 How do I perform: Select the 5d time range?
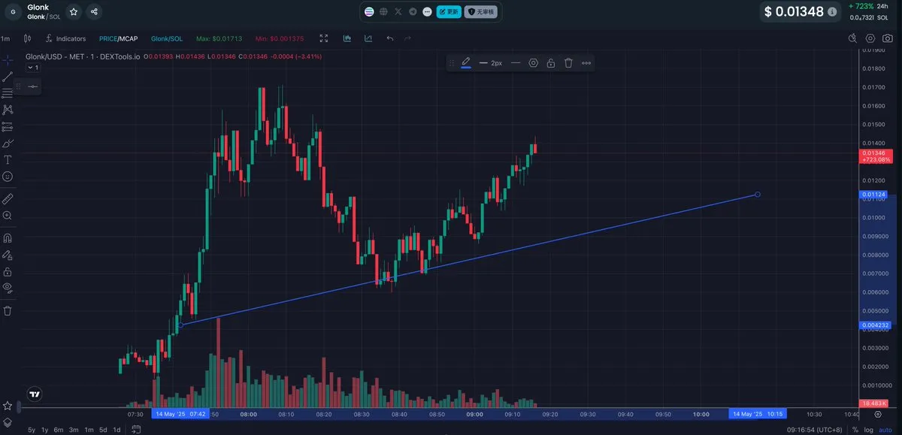tap(103, 430)
